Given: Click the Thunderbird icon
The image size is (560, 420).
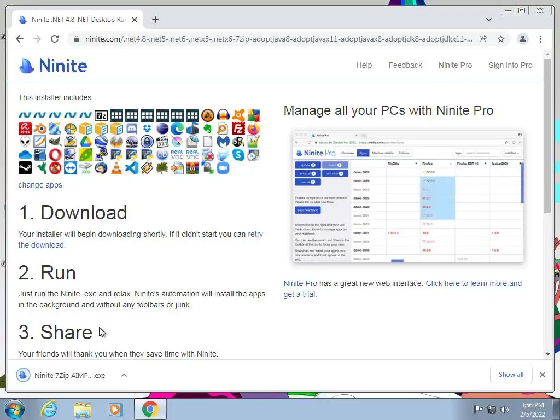Looking at the screenshot, I should [101, 168].
